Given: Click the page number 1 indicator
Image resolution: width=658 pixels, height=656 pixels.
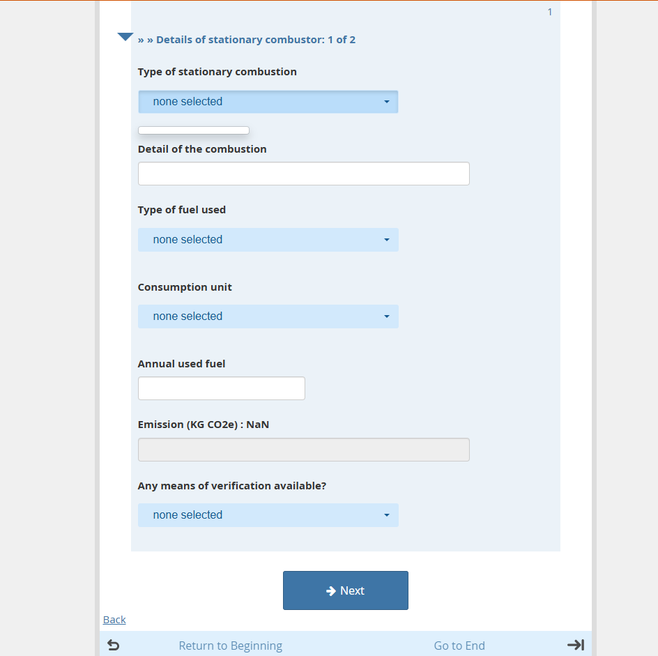Looking at the screenshot, I should tap(549, 12).
